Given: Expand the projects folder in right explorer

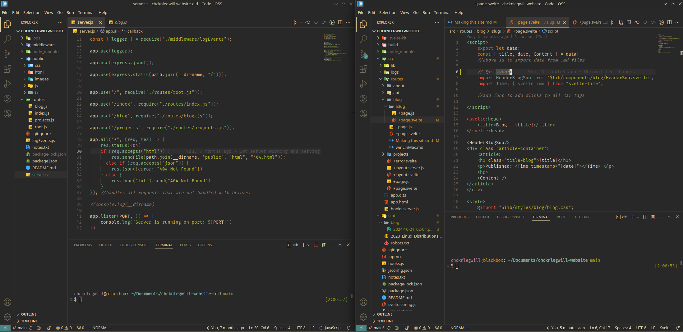Looking at the screenshot, I should [x=408, y=154].
